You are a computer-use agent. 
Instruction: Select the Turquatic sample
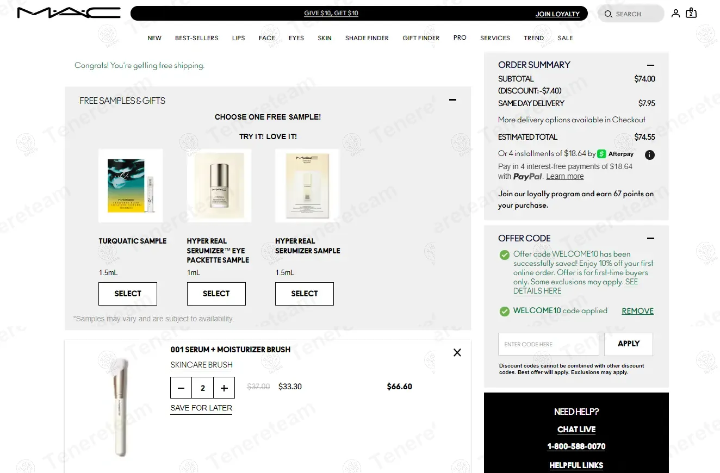click(x=128, y=294)
